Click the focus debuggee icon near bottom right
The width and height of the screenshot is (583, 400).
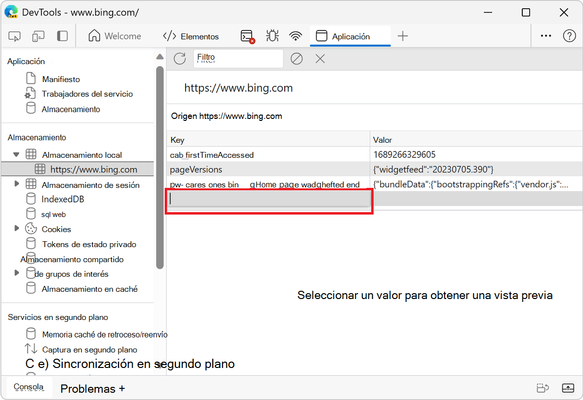click(543, 388)
